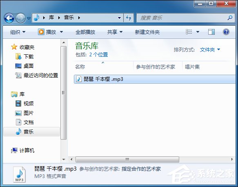
Task: Select the file 琵琶 千本樱 .mp3
Action: (155, 79)
